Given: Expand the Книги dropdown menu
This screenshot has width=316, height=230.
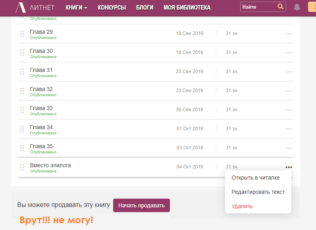Looking at the screenshot, I should point(76,8).
